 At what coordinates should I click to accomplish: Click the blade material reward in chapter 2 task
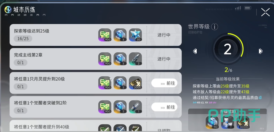tap(135, 59)
